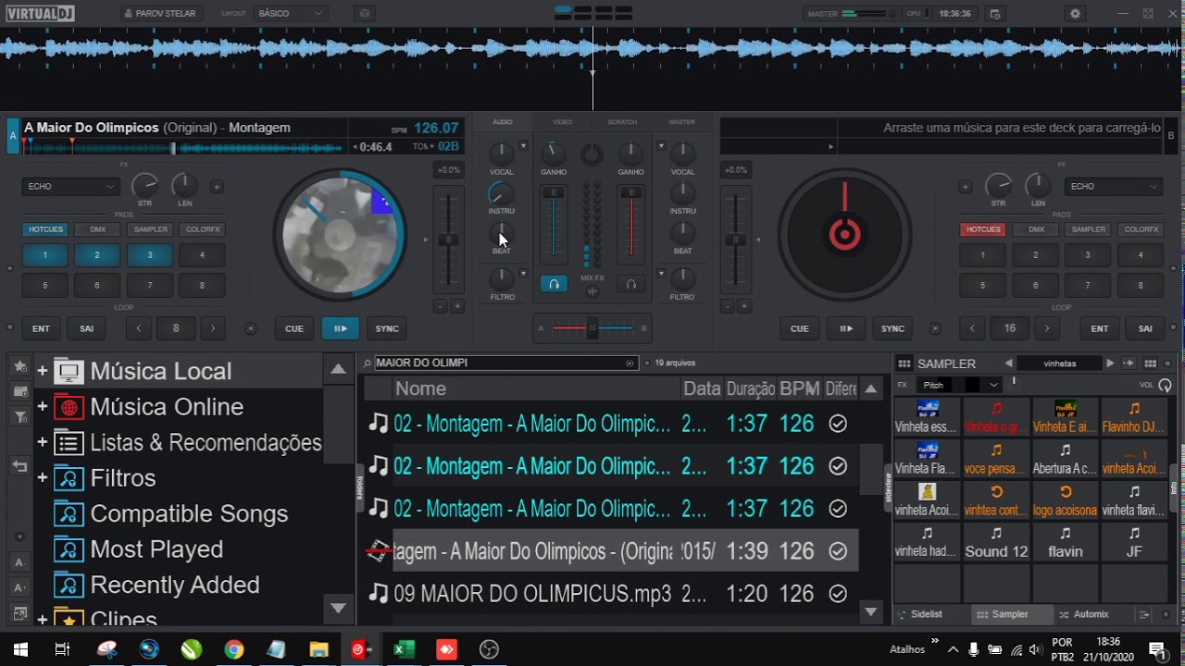The image size is (1185, 666).
Task: Open Excel from the Windows taskbar
Action: [x=404, y=649]
